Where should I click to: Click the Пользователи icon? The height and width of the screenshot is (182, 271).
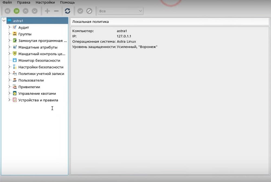pos(15,80)
